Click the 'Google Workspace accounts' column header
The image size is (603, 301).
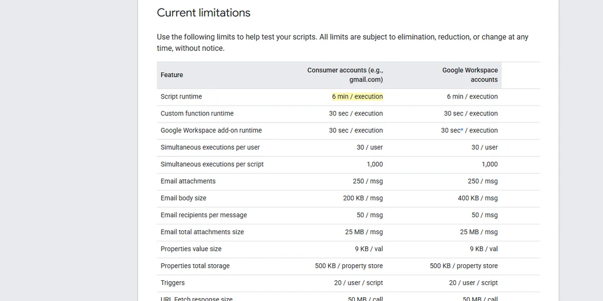[x=470, y=75]
